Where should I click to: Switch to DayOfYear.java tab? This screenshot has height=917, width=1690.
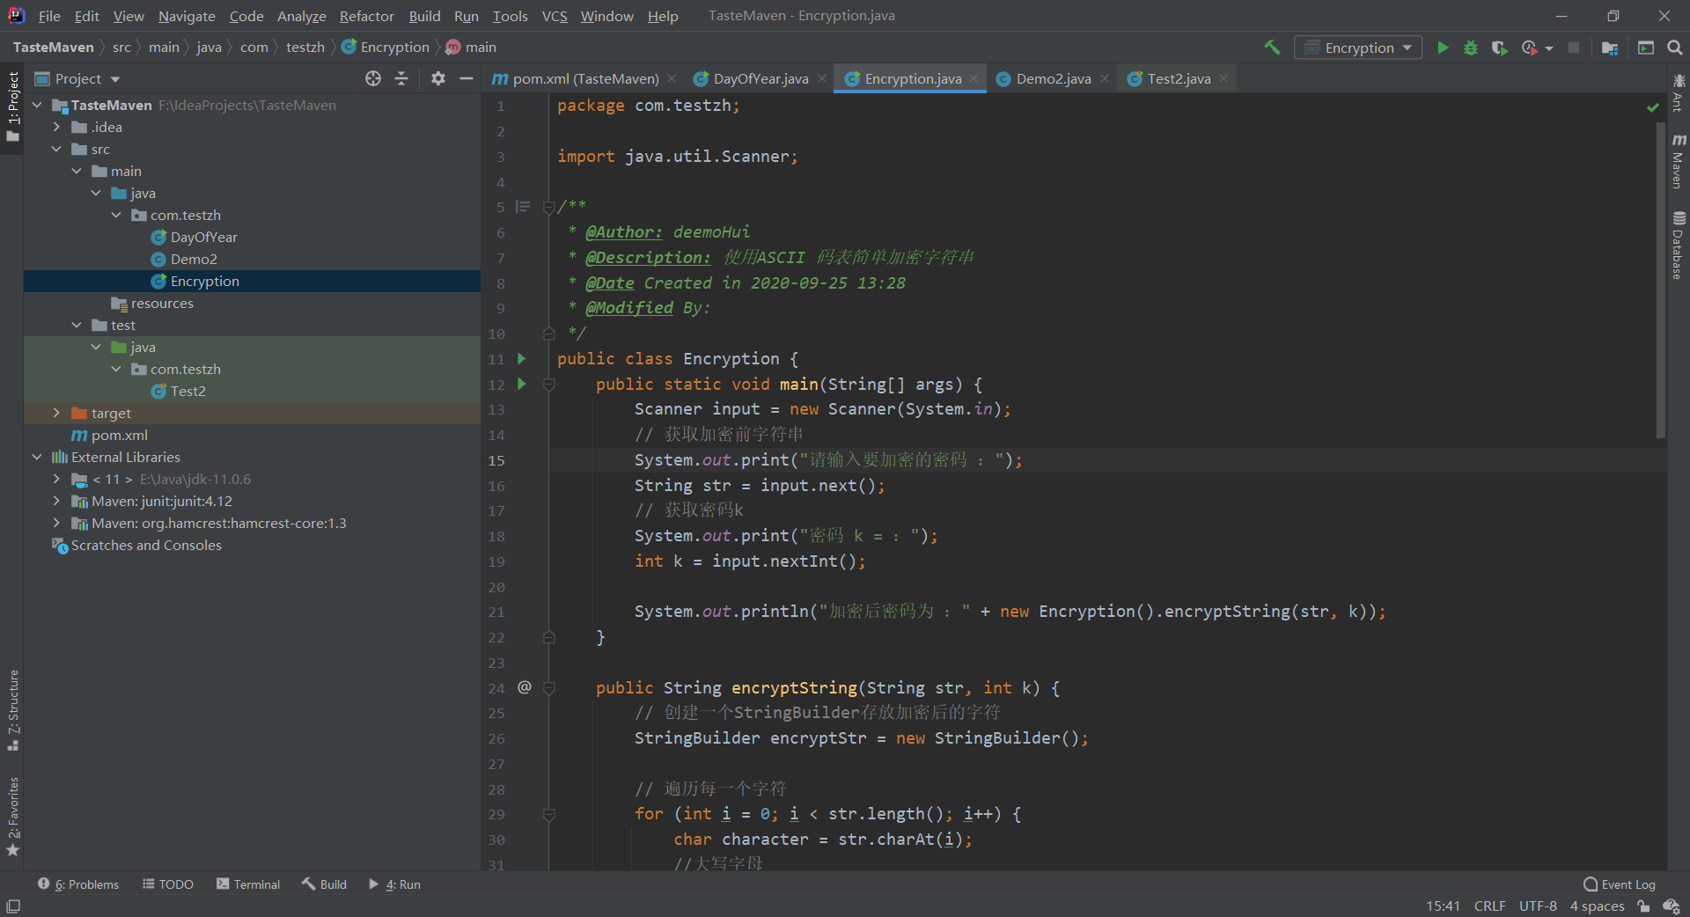(x=760, y=78)
